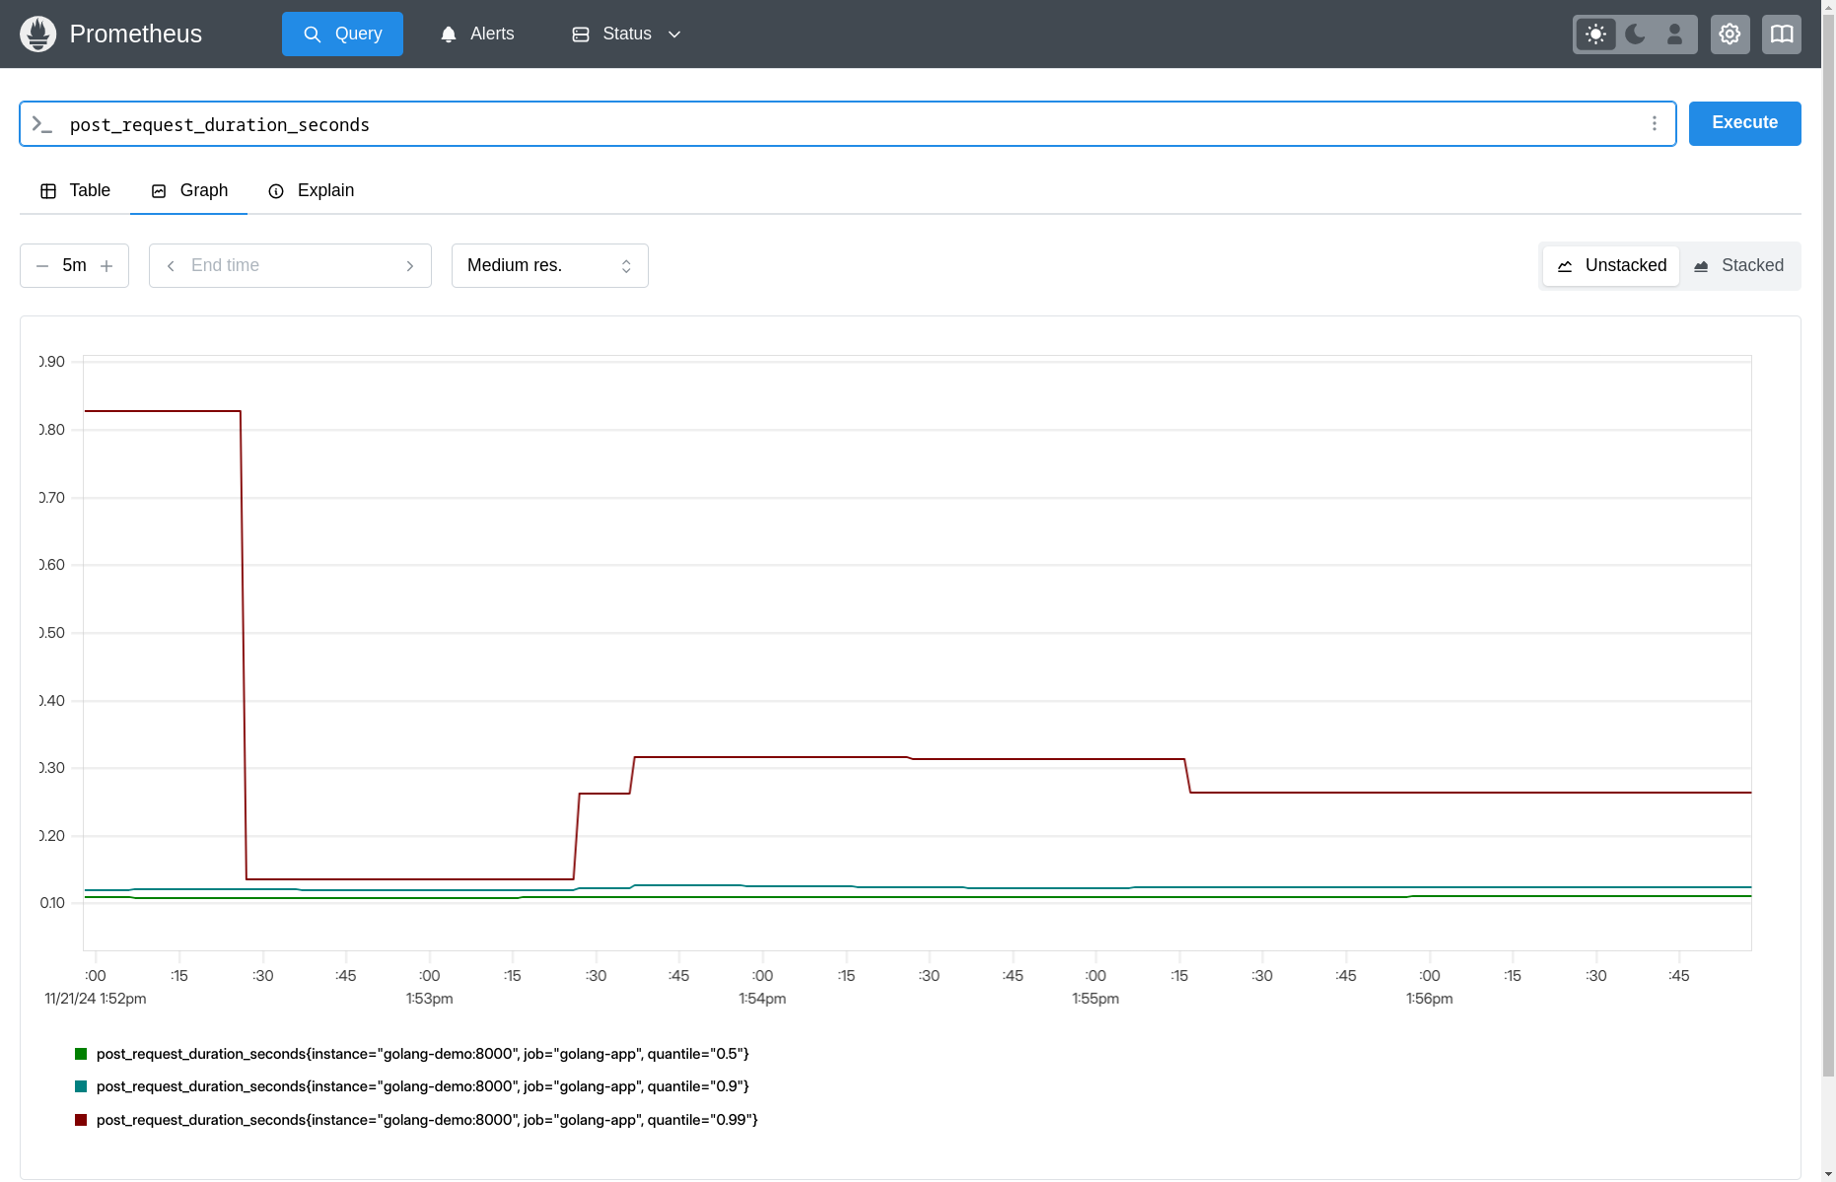
Task: Hide the quantile 0.99 series in legend
Action: coord(427,1120)
